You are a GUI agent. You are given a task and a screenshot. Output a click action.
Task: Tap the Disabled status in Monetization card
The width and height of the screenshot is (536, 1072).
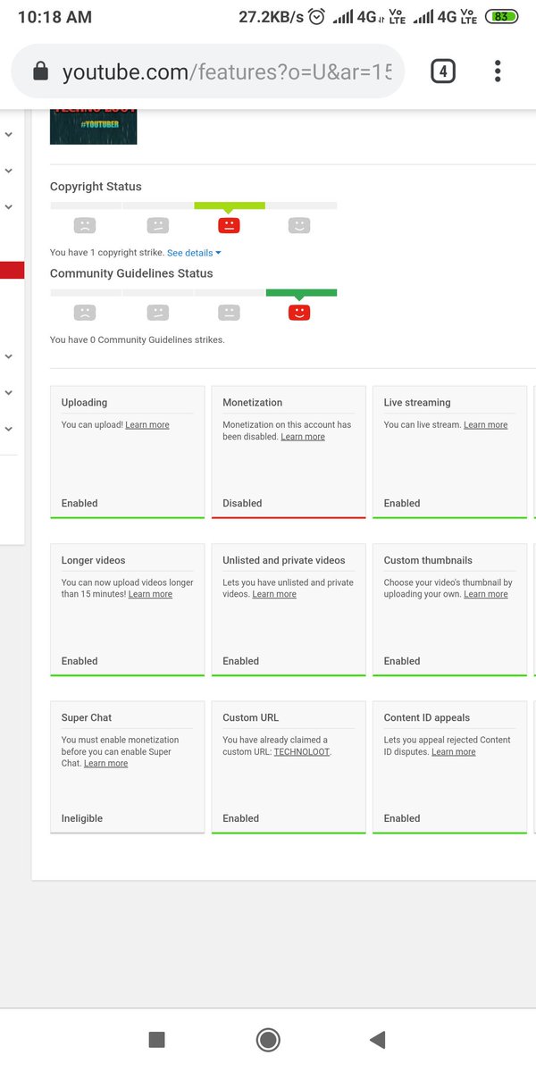pos(242,503)
